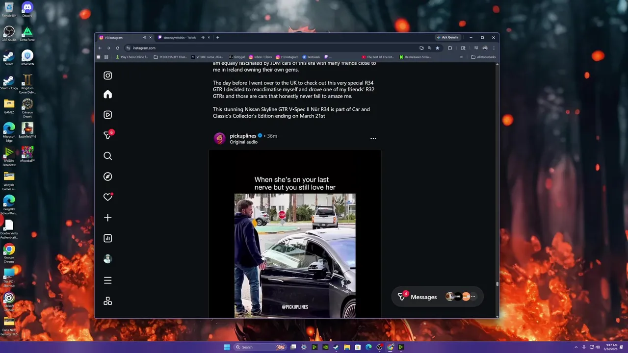Open the Meta apps grid icon in sidebar
The width and height of the screenshot is (628, 353).
108,301
